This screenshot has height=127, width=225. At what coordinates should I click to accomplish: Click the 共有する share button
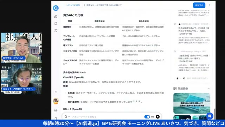pos(199,5)
